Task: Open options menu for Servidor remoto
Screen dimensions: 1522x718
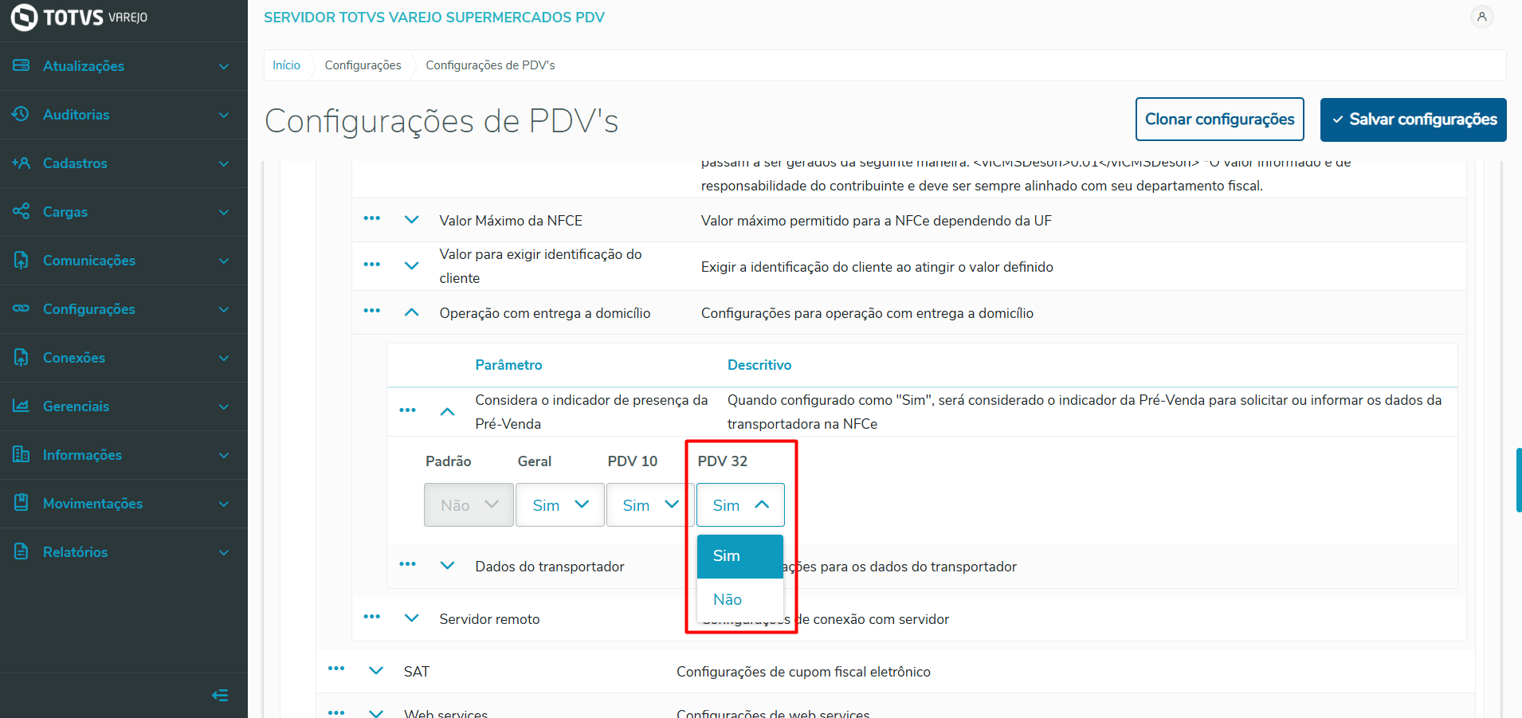Action: tap(372, 617)
